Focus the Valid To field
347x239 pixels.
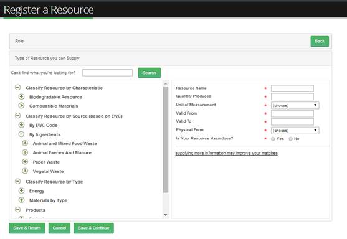pos(292,122)
